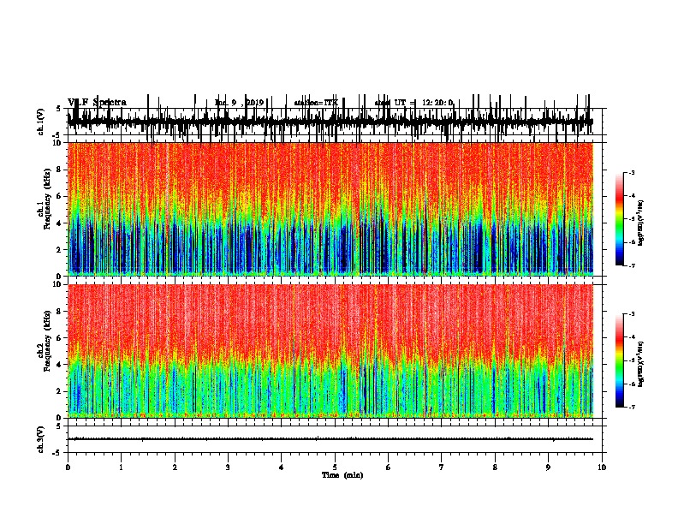Click the '1' minute tick label
The height and width of the screenshot is (524, 678).
(121, 467)
